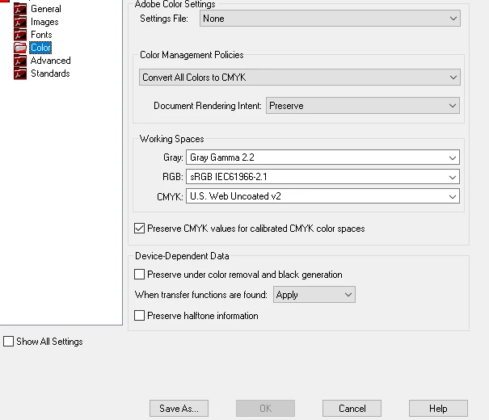Uncheck Preserve CMYK values for calibrated spaces

[139, 229]
